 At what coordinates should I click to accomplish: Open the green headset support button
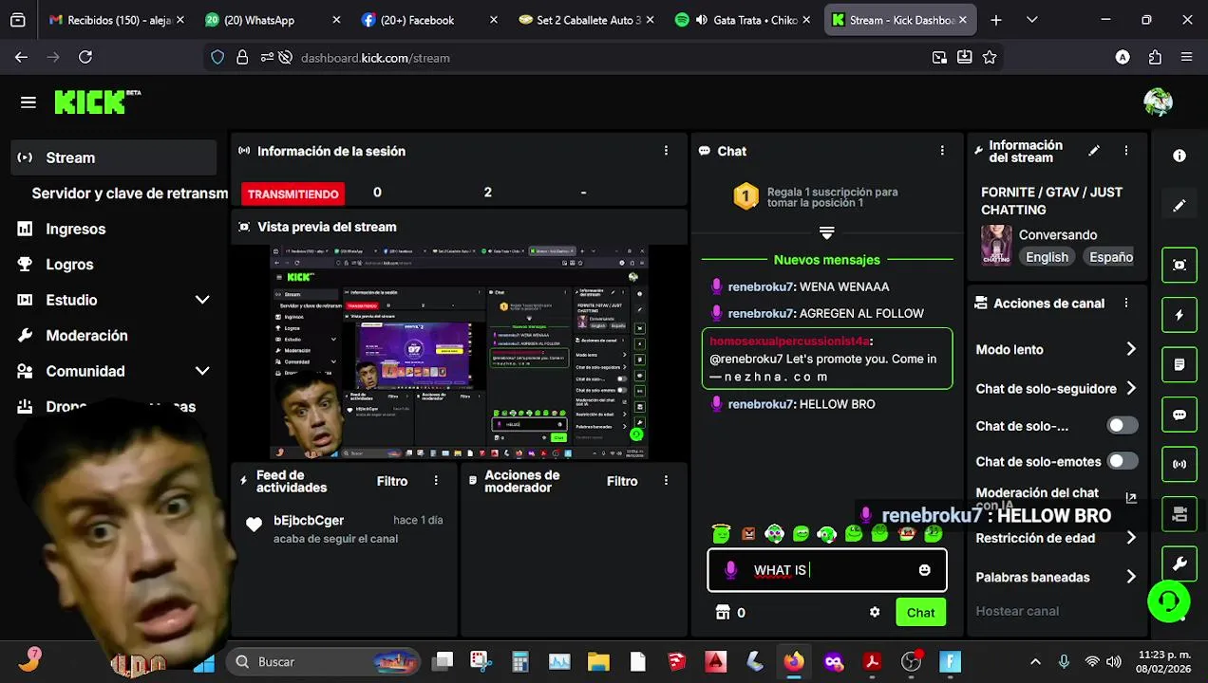coord(1169,600)
